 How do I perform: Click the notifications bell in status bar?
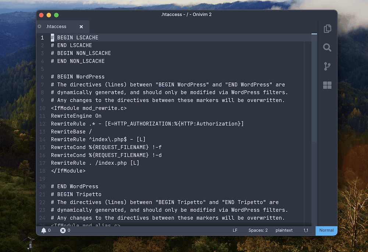44,230
